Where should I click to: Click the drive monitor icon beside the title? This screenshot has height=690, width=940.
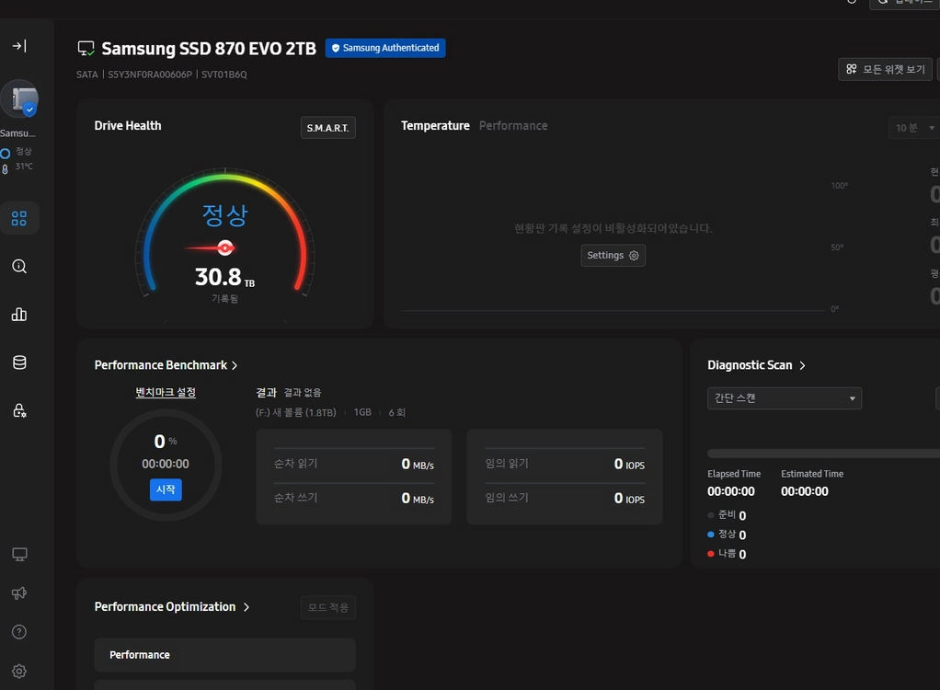[x=86, y=49]
